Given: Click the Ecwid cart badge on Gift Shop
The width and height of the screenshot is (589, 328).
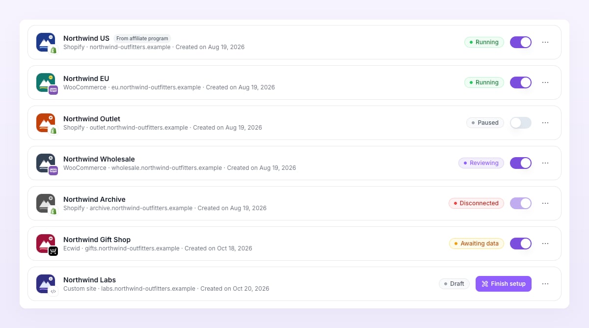Looking at the screenshot, I should point(54,251).
